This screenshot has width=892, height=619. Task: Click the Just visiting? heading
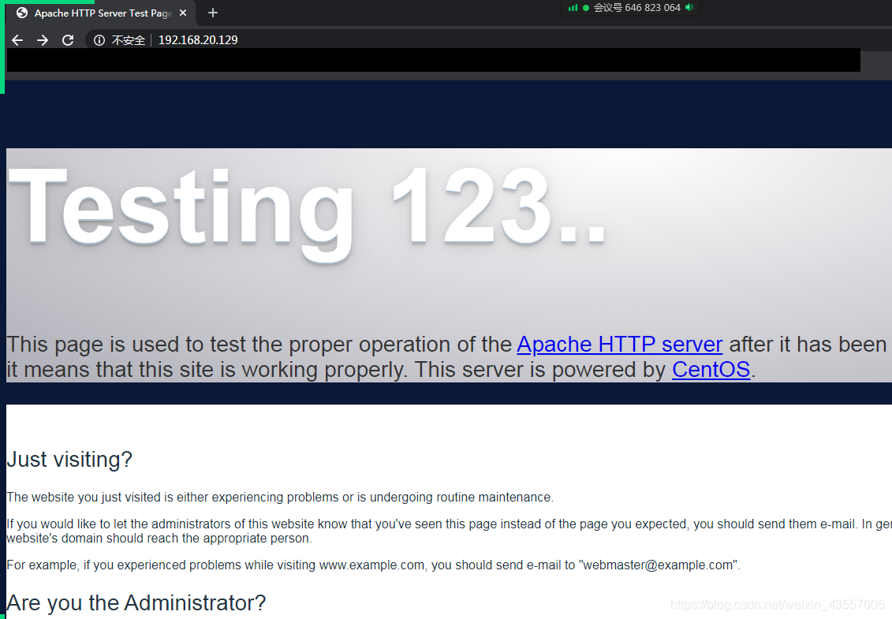pyautogui.click(x=69, y=460)
